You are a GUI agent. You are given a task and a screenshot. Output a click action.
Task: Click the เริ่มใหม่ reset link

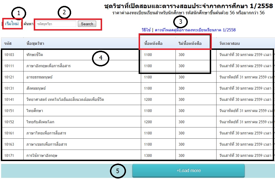click(12, 24)
